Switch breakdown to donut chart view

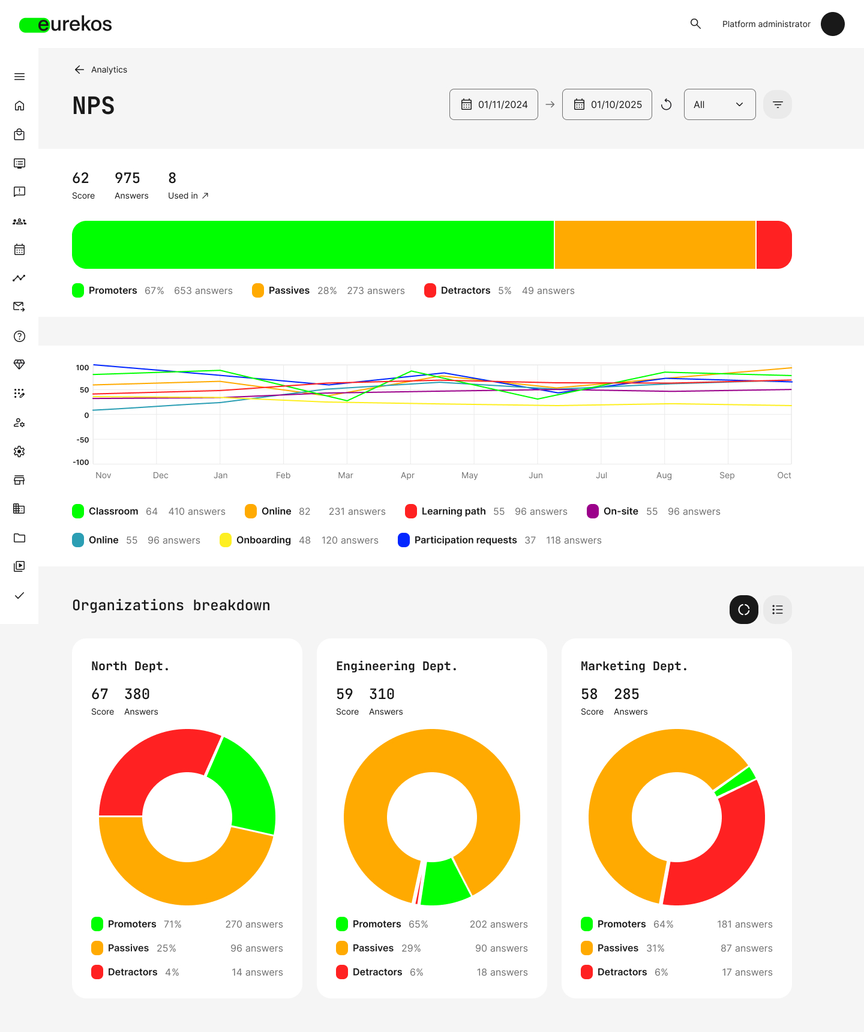point(744,610)
